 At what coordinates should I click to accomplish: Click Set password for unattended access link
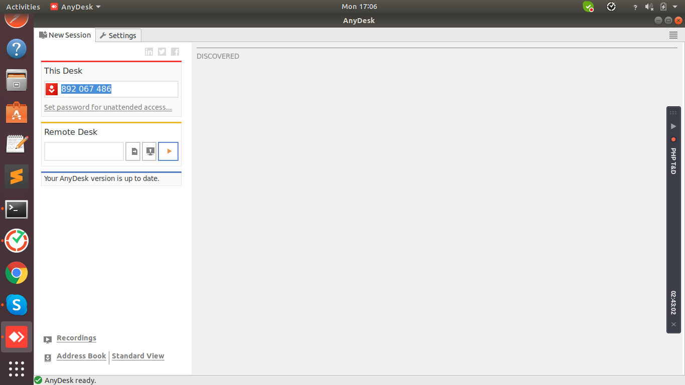[108, 107]
